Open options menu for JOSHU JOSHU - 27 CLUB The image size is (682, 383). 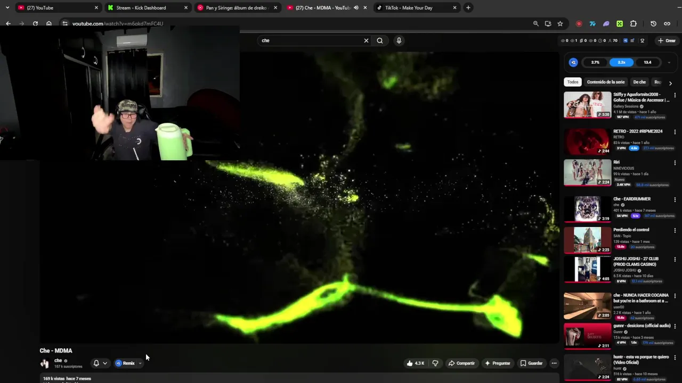click(x=675, y=260)
